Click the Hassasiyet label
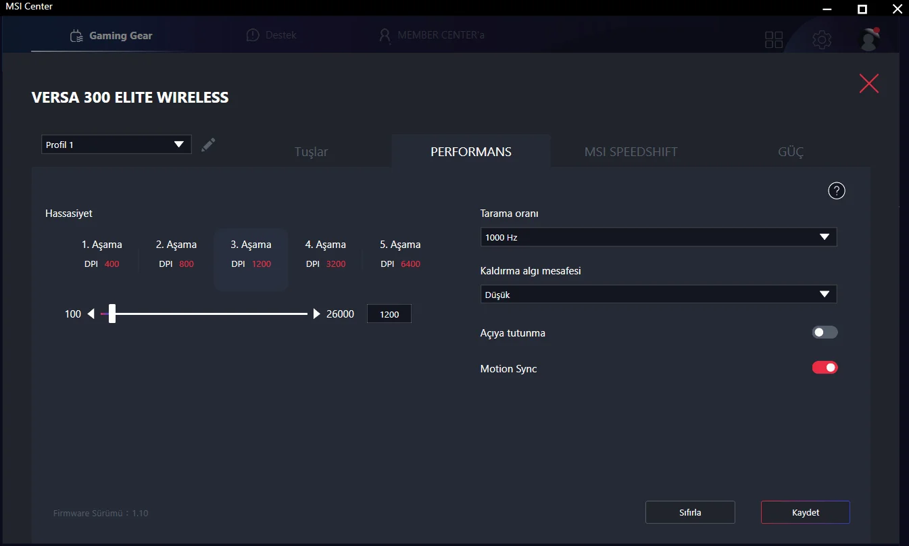The width and height of the screenshot is (909, 546). pos(69,214)
